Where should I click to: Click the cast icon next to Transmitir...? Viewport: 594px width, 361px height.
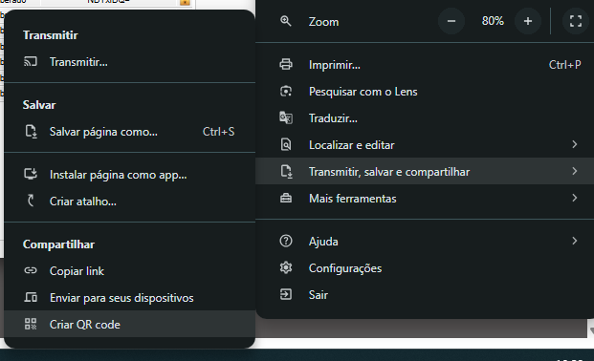pyautogui.click(x=31, y=62)
